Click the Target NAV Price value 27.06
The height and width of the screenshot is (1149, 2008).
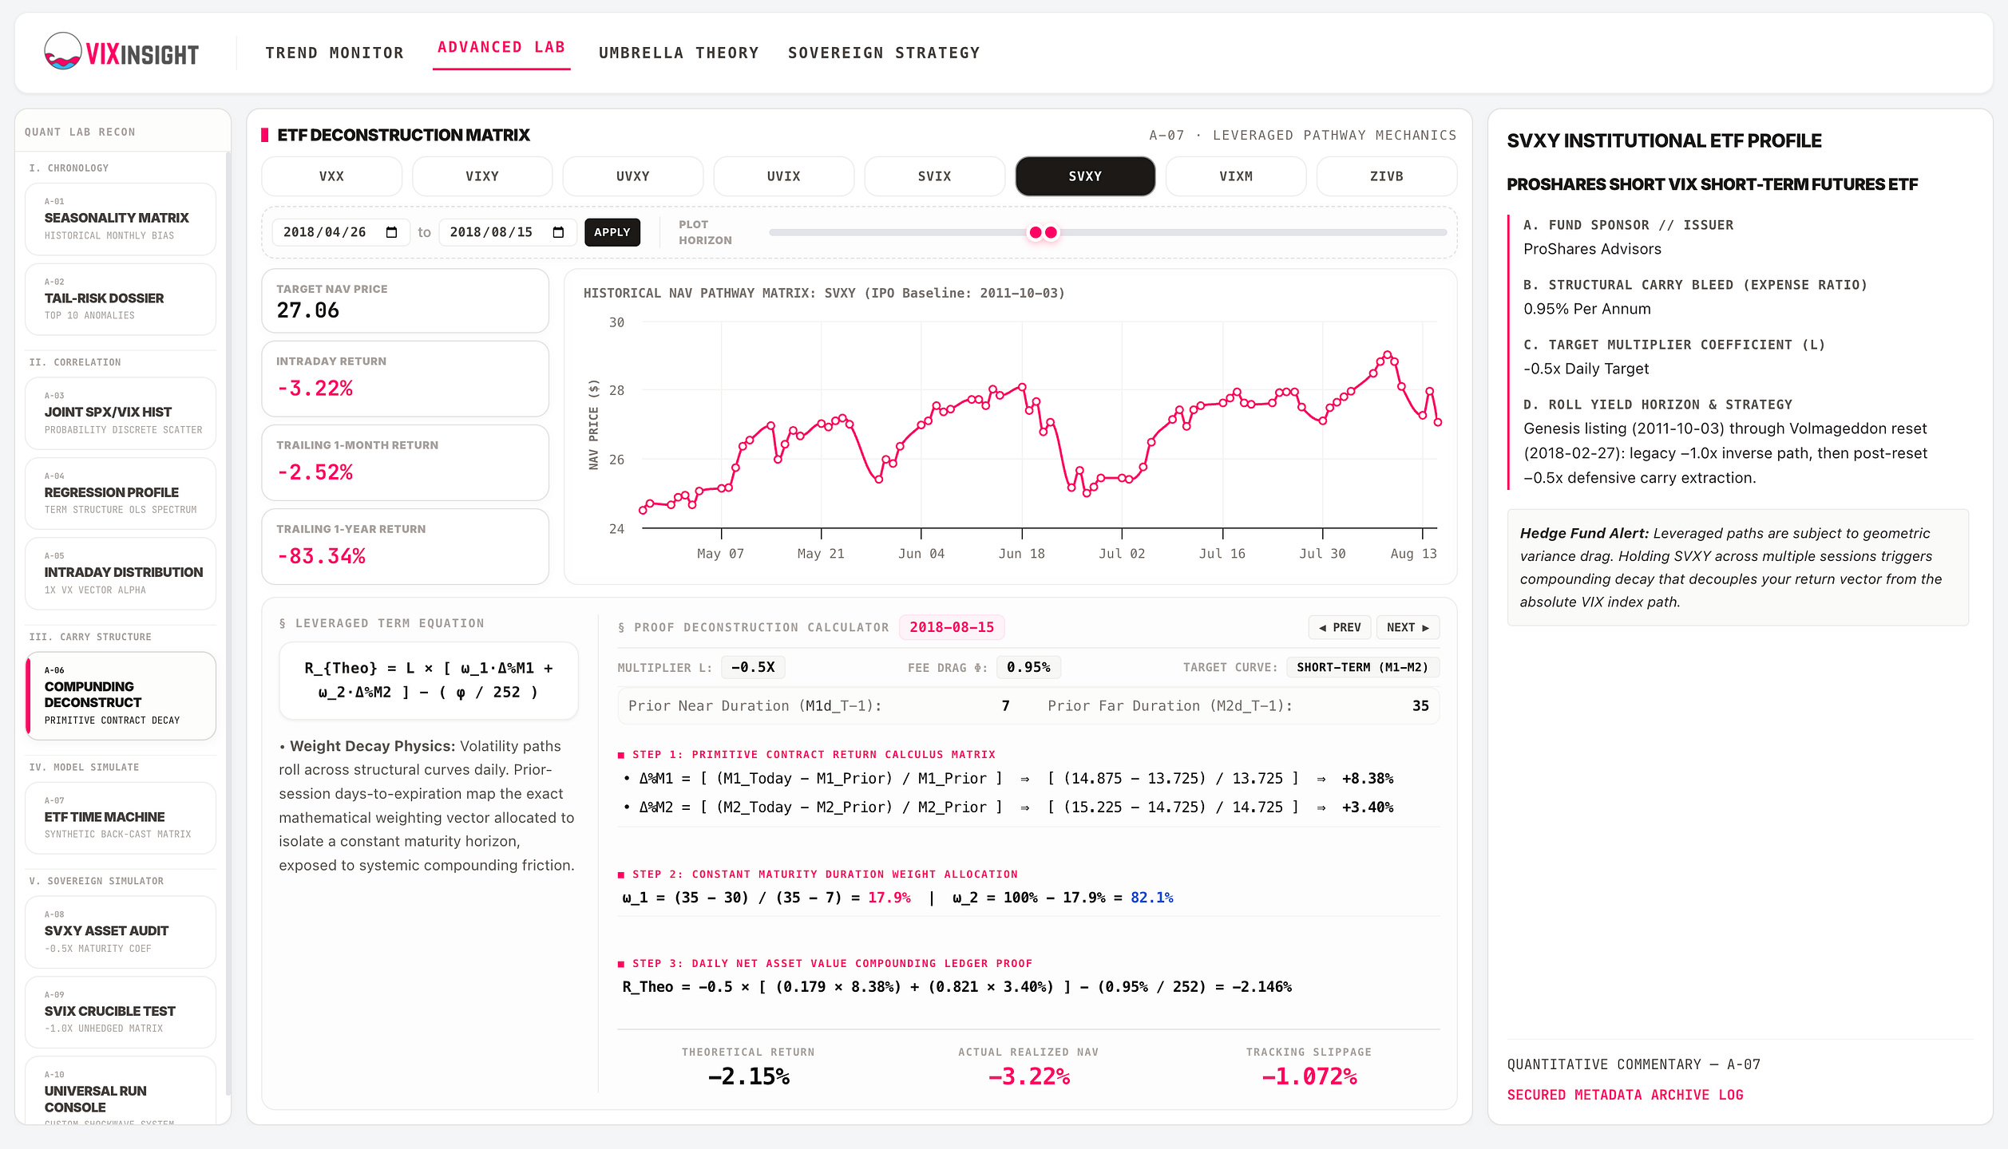[308, 310]
